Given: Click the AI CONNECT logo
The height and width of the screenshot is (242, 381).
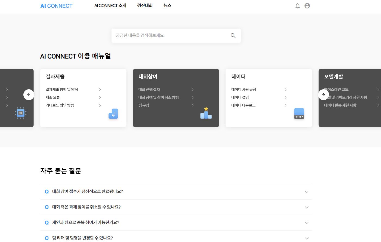Looking at the screenshot, I should click(x=56, y=6).
